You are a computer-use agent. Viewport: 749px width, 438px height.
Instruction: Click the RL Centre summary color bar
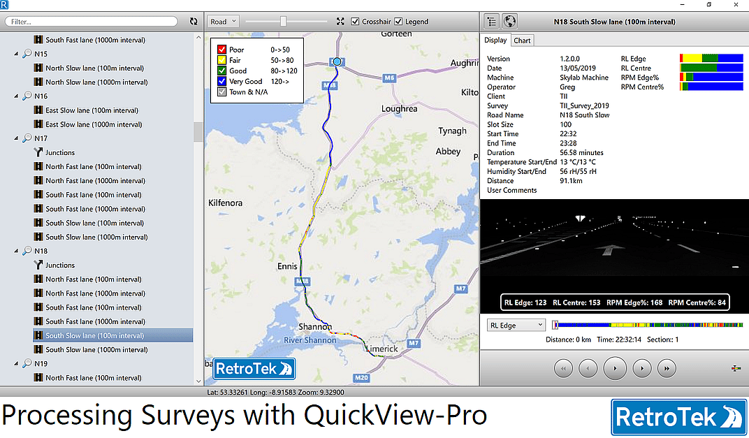coord(712,68)
